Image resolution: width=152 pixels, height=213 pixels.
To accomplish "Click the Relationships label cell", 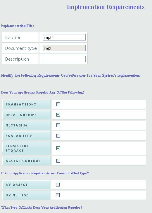I will [x=26, y=115].
